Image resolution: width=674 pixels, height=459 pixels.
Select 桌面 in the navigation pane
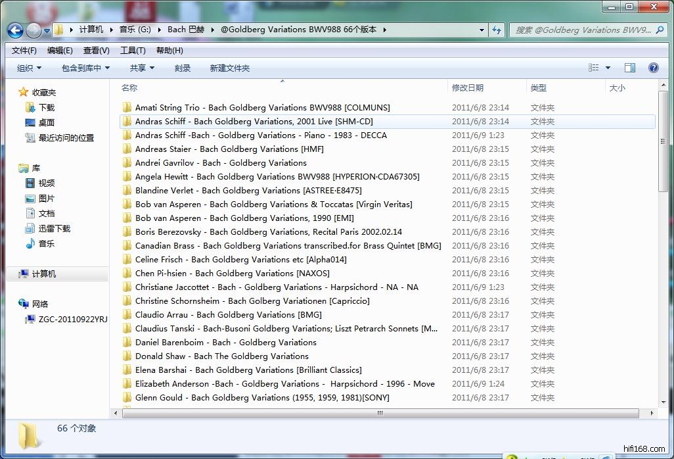point(46,122)
